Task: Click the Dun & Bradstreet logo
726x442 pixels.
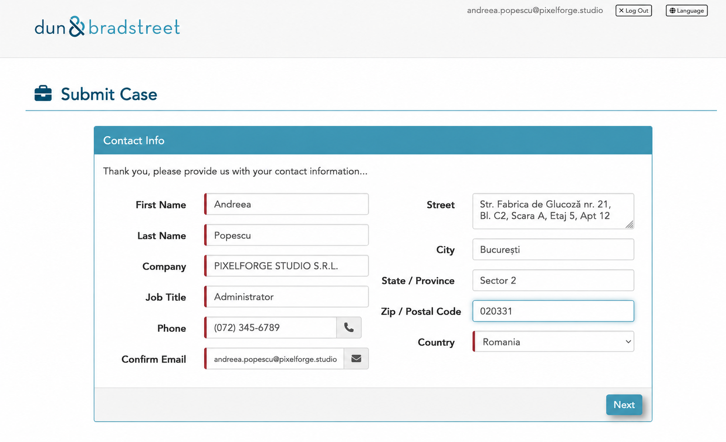Action: pyautogui.click(x=107, y=27)
